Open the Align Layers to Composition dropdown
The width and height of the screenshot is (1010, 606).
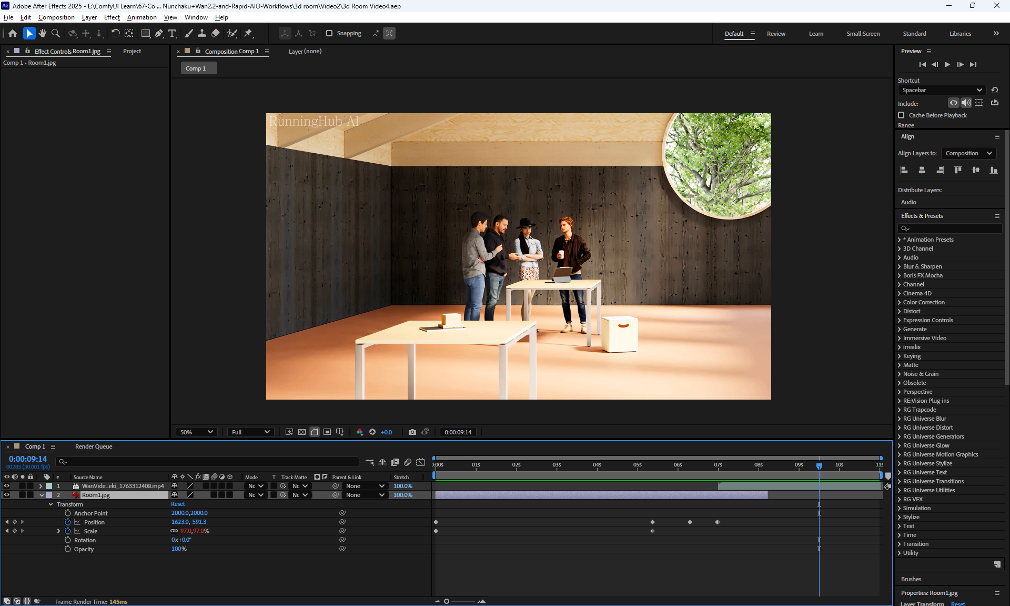[x=968, y=153]
